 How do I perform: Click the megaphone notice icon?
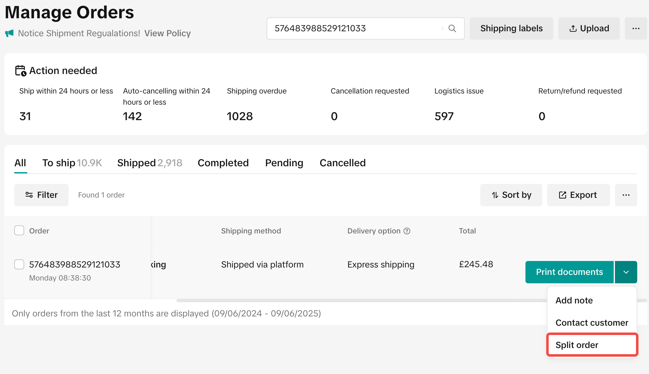coord(9,33)
